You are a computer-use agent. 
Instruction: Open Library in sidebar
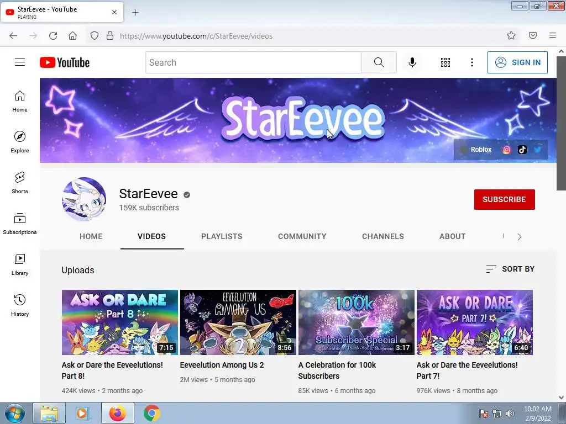coord(20,264)
